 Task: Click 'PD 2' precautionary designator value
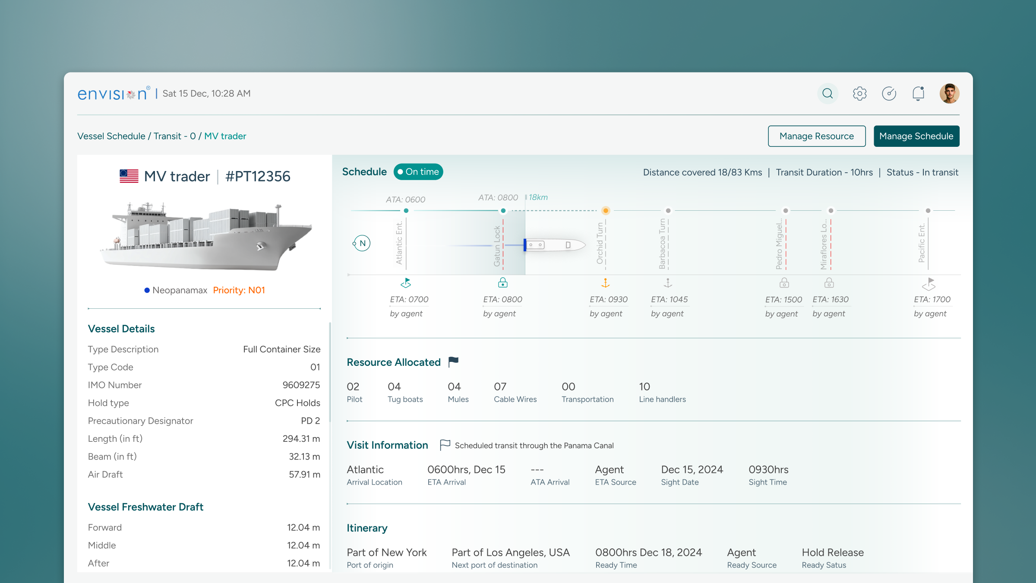311,421
